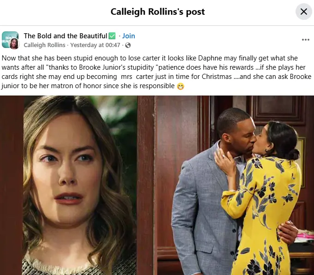314x275 pixels.
Task: Click the green verified badge icon
Action: 112,36
